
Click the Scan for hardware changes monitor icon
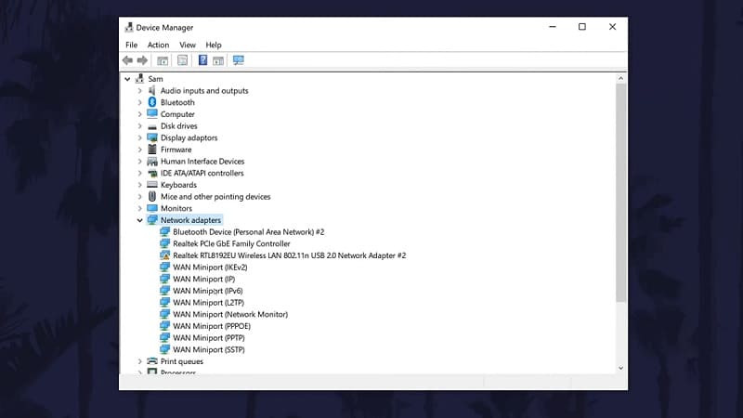click(239, 60)
